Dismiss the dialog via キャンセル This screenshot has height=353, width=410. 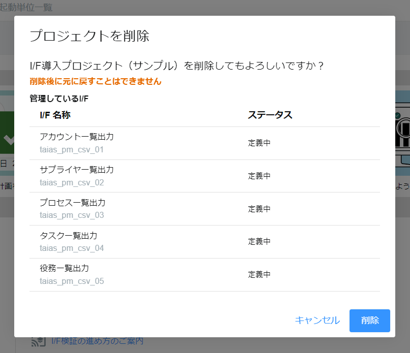(317, 320)
